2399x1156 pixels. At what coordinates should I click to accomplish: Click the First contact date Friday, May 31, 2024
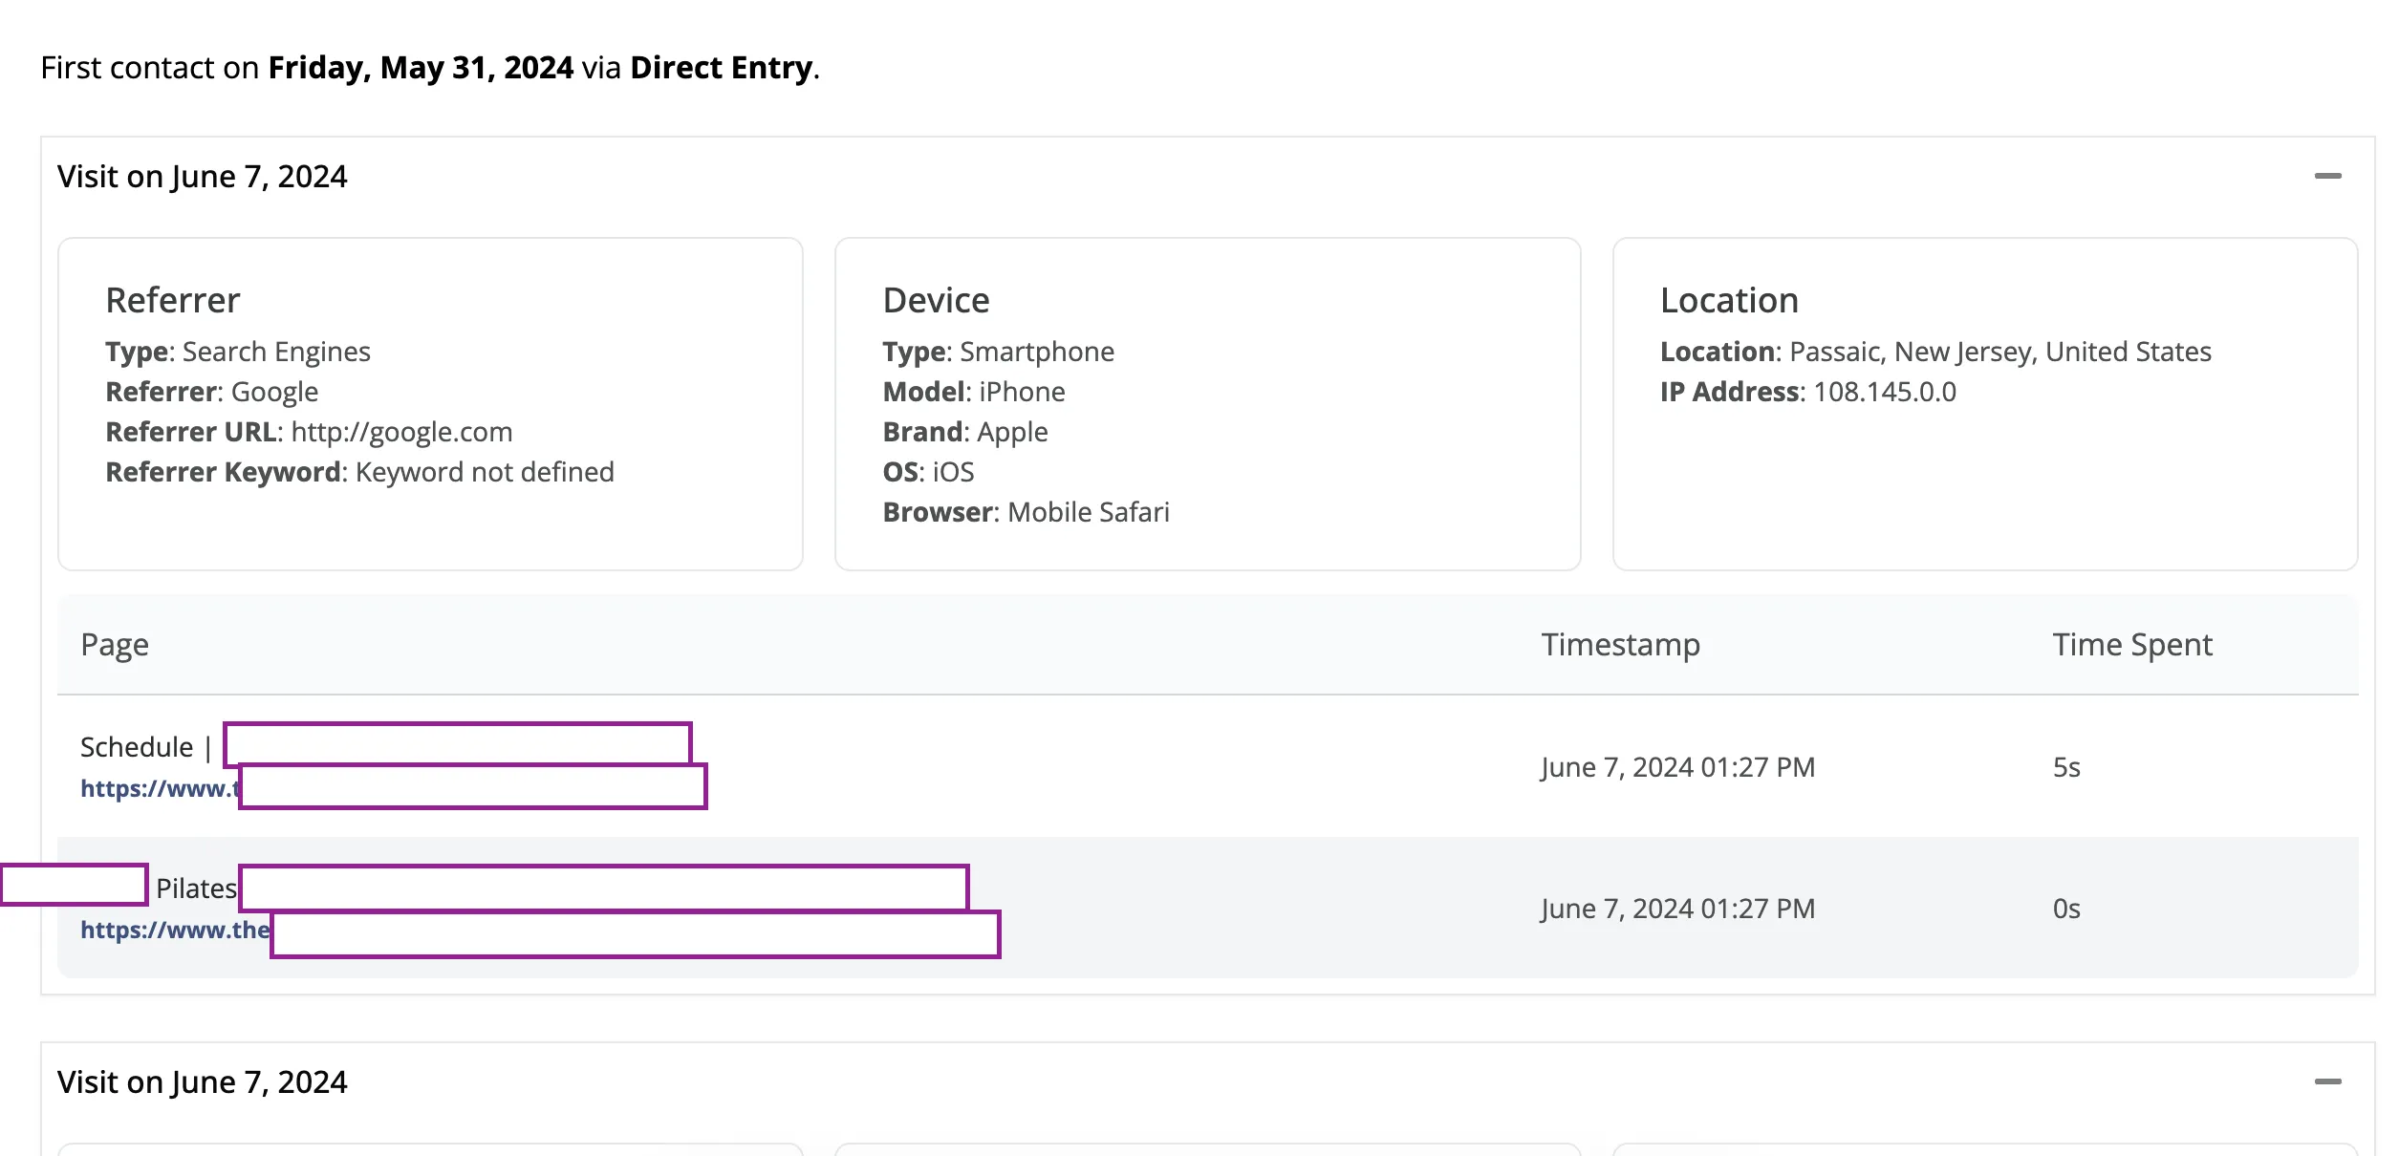[421, 68]
